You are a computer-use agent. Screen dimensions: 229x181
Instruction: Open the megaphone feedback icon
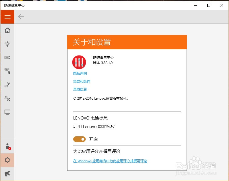click(x=7, y=173)
